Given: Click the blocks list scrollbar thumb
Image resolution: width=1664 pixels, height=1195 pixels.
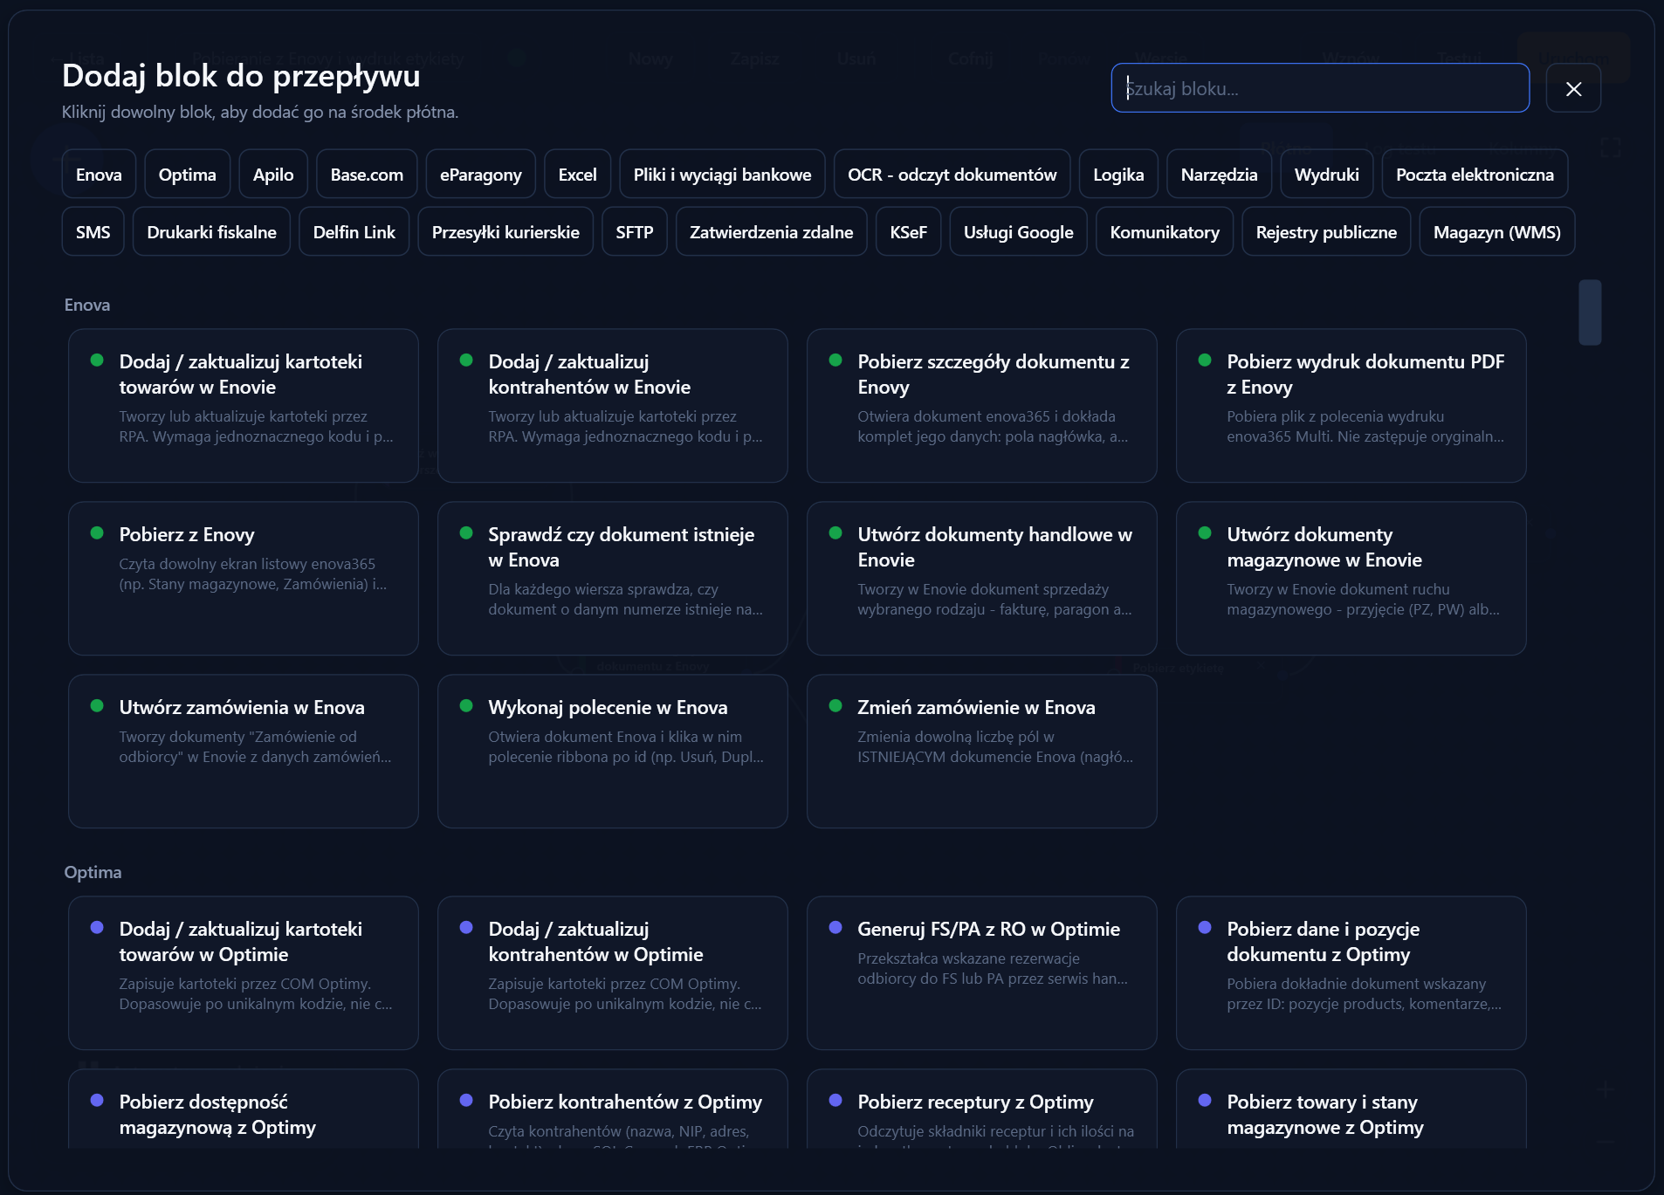Looking at the screenshot, I should click(1590, 312).
